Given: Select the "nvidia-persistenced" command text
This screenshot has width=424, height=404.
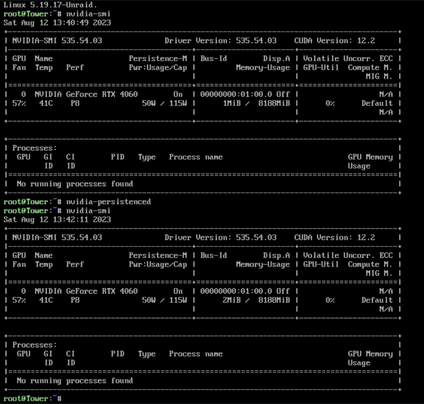Looking at the screenshot, I should (x=108, y=201).
